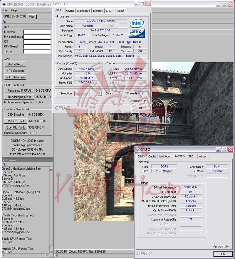Click the CPU-Z icon in the lower CPU-Z title bar
Screen dimensions: 235x259
pos(137,149)
